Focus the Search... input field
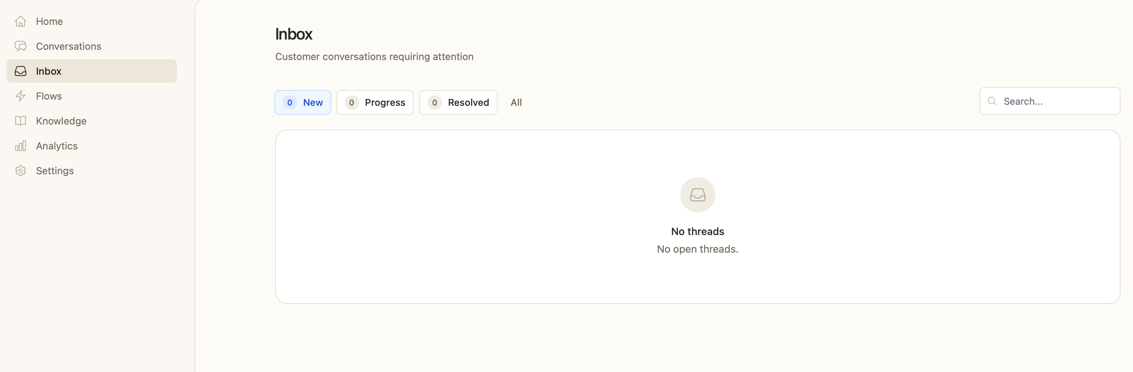 coord(1049,101)
